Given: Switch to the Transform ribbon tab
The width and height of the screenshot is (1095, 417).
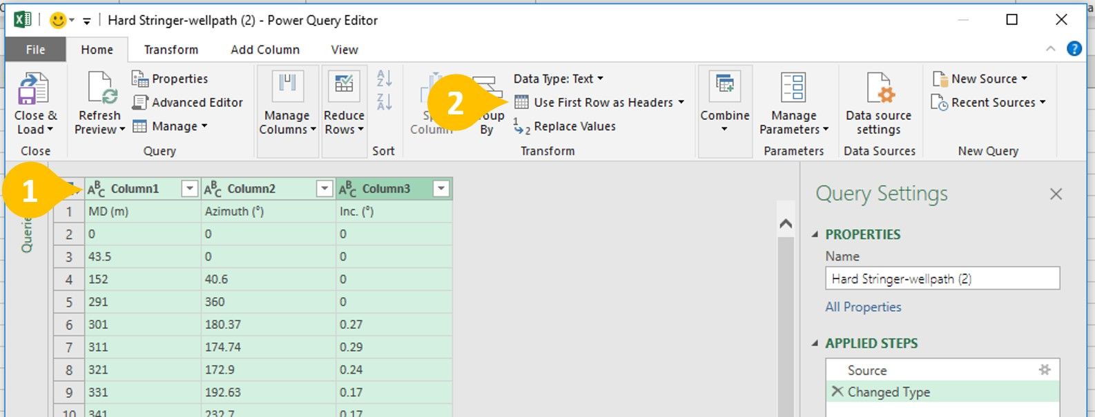Looking at the screenshot, I should click(171, 50).
